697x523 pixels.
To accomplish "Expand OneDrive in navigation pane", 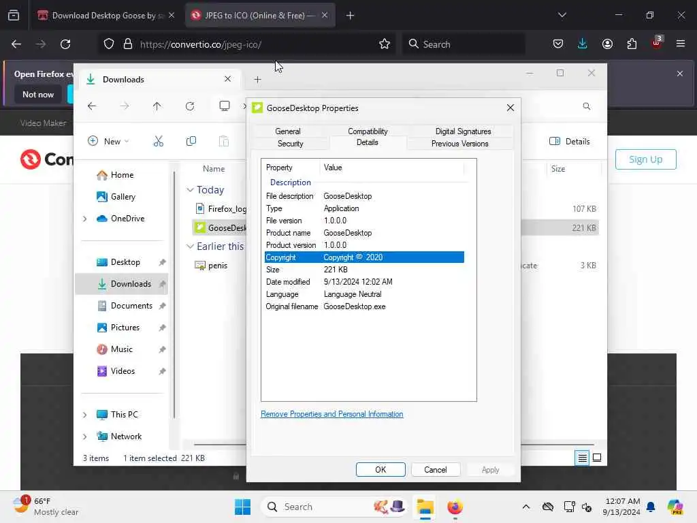I will (x=85, y=219).
